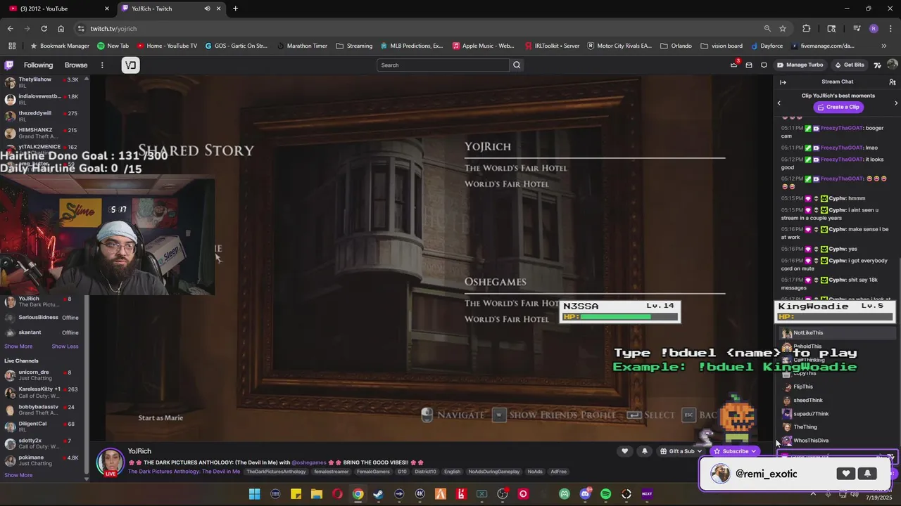Expand followed channels with Show More
The width and height of the screenshot is (901, 506).
18,346
